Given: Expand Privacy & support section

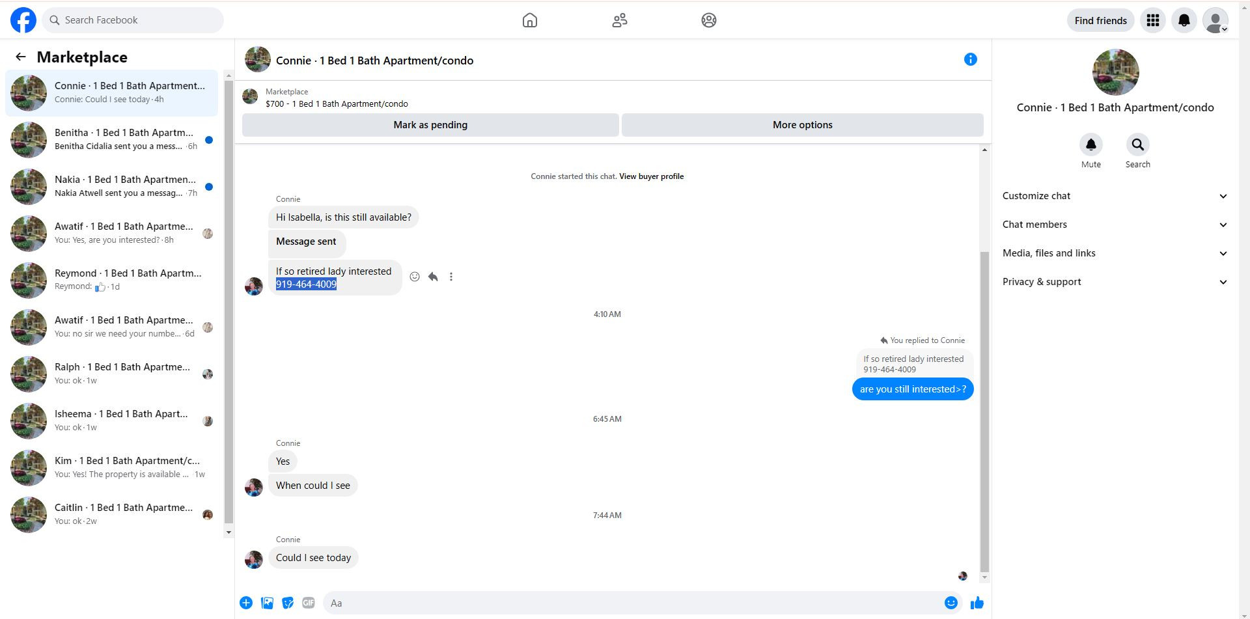Looking at the screenshot, I should click(1115, 282).
